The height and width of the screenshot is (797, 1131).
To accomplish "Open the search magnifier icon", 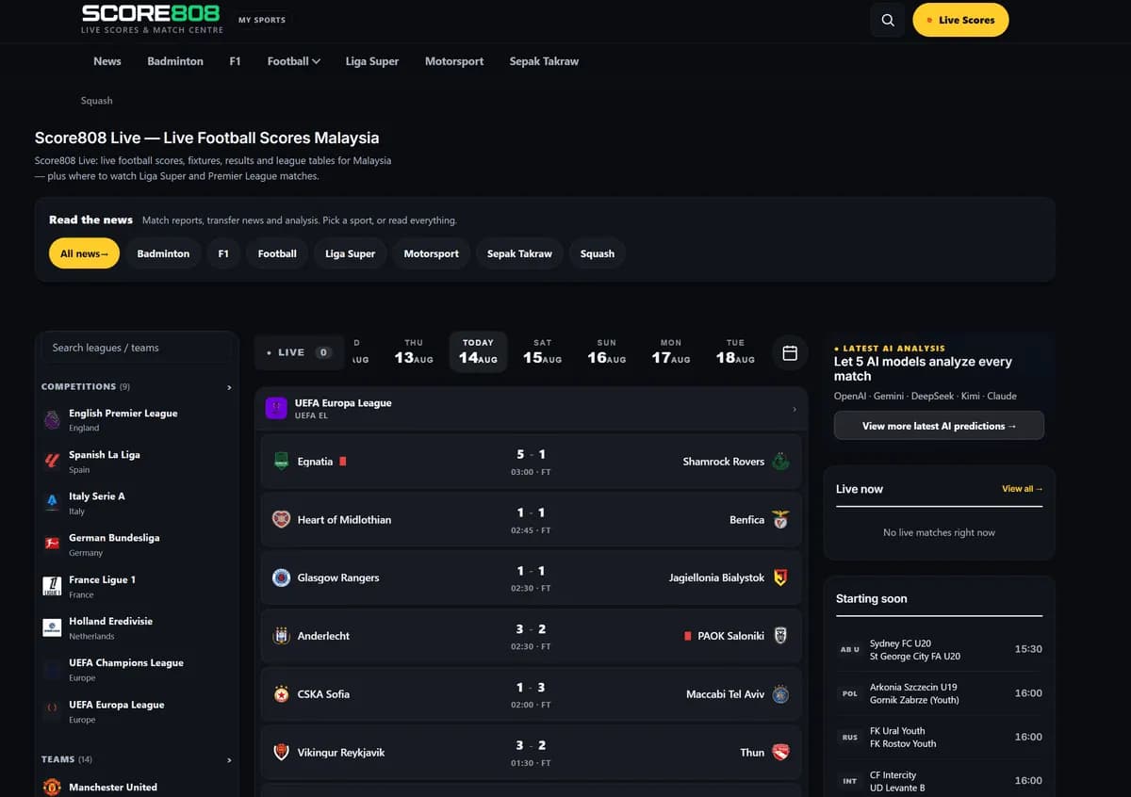I will 888,20.
